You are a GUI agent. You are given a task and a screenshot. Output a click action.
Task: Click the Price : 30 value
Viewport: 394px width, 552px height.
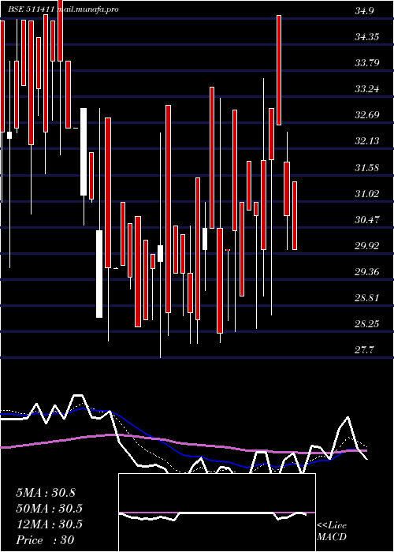pos(45,540)
